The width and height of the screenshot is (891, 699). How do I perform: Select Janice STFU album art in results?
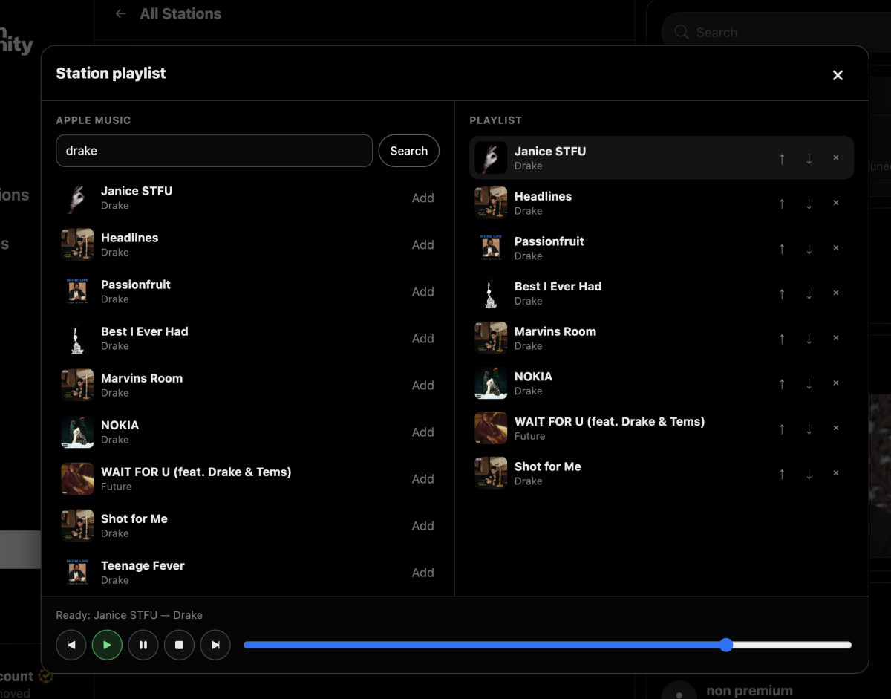tap(77, 198)
